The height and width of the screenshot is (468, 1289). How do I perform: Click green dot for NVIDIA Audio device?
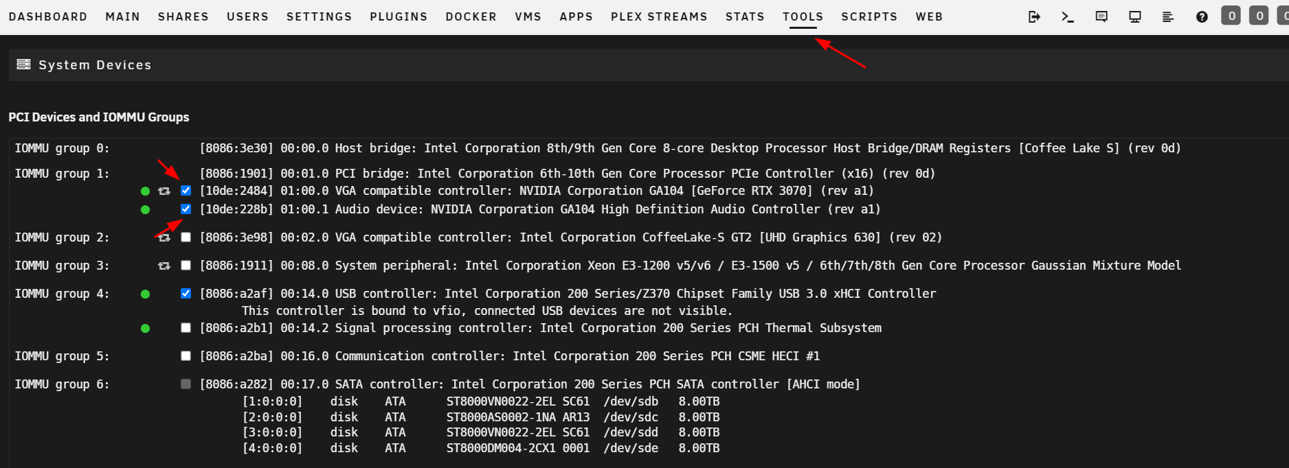click(145, 209)
